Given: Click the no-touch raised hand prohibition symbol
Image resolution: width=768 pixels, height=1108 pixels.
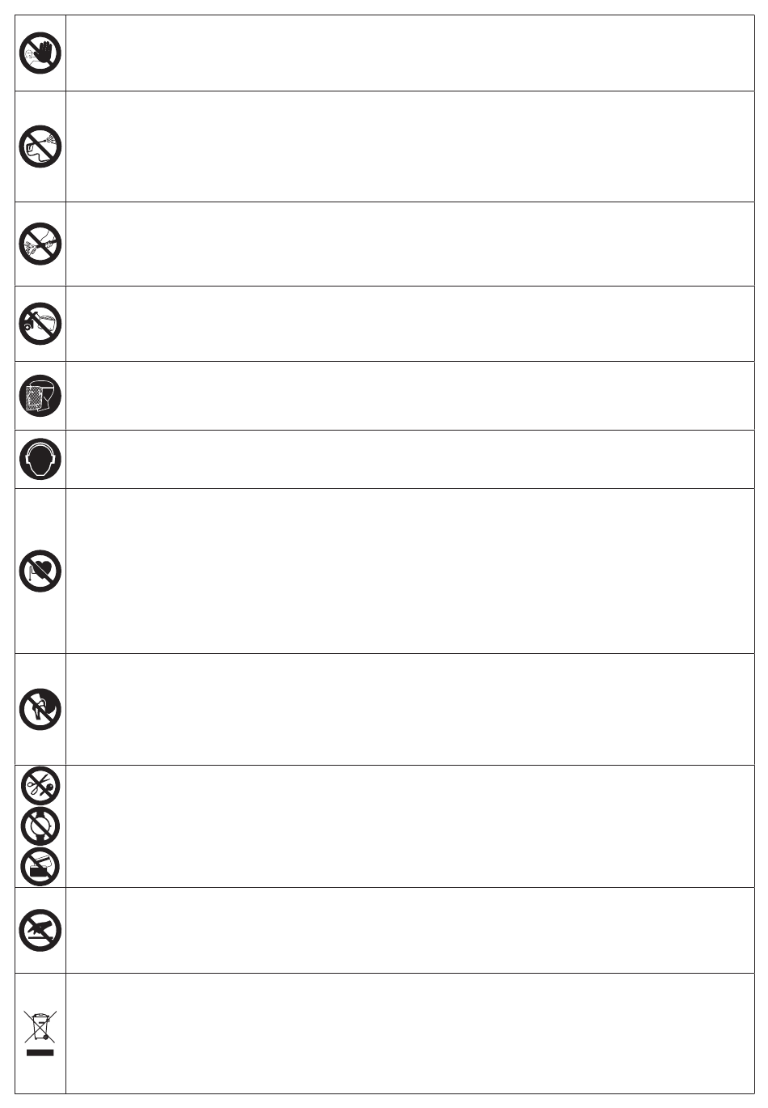Looking at the screenshot, I should tap(40, 53).
